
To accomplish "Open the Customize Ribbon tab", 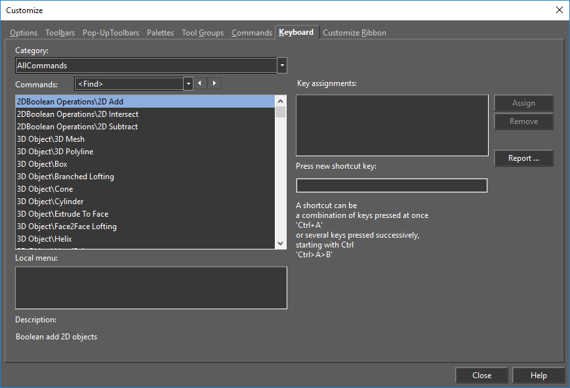I will point(354,33).
